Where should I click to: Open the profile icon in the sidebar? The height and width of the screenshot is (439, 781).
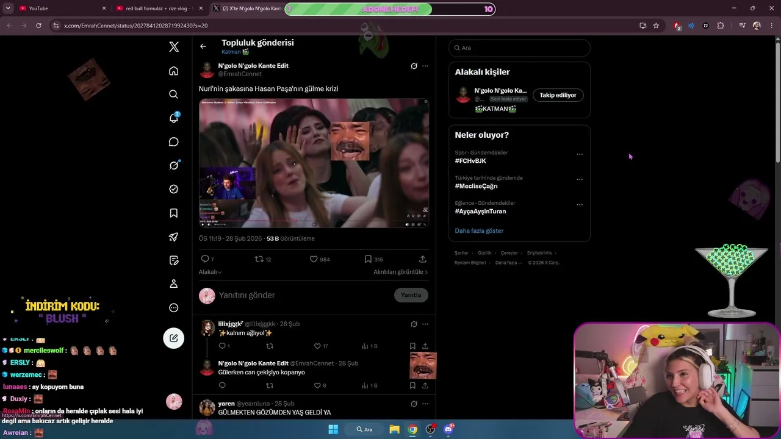pyautogui.click(x=174, y=284)
